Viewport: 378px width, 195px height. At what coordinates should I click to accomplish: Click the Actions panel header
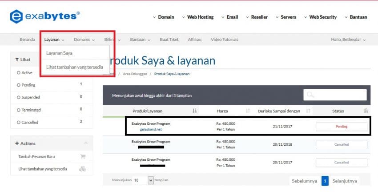pos(52,143)
